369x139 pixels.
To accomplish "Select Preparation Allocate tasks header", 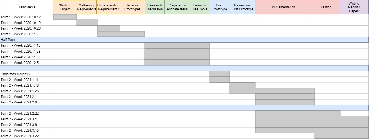I will point(177,7).
